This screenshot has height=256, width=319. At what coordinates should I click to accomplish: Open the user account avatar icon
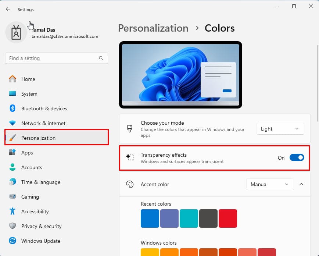coord(16,32)
